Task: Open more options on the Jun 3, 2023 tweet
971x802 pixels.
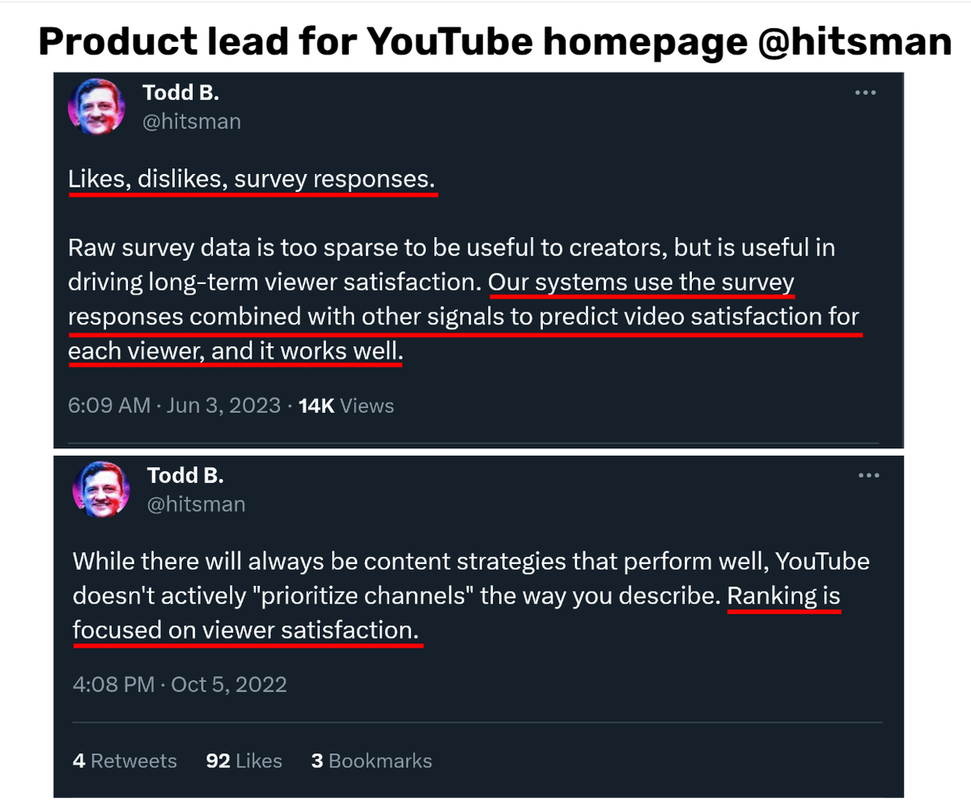Action: pyautogui.click(x=866, y=93)
